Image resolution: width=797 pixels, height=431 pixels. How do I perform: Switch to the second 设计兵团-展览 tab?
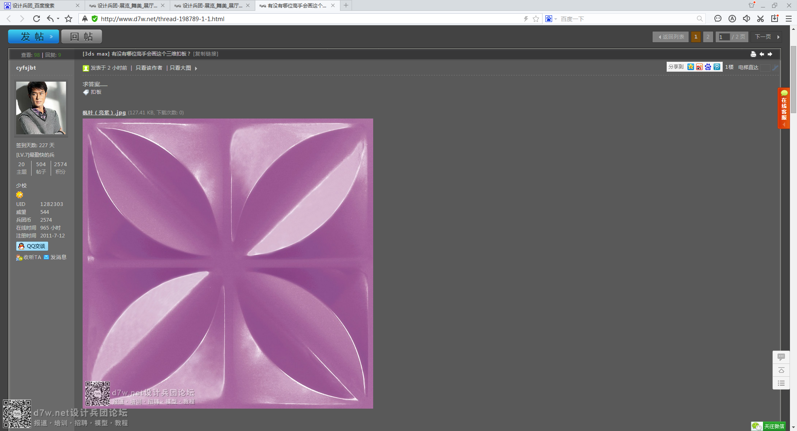pyautogui.click(x=127, y=5)
